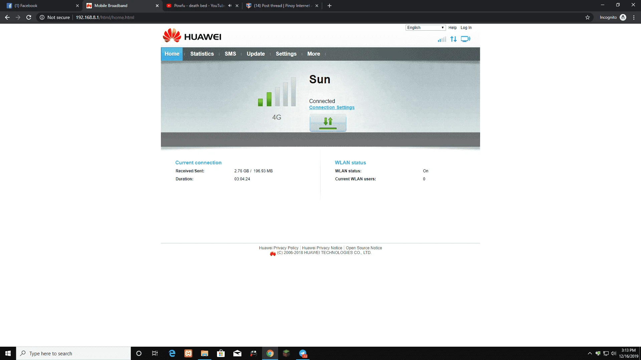Click the WLAN status heading

(350, 163)
